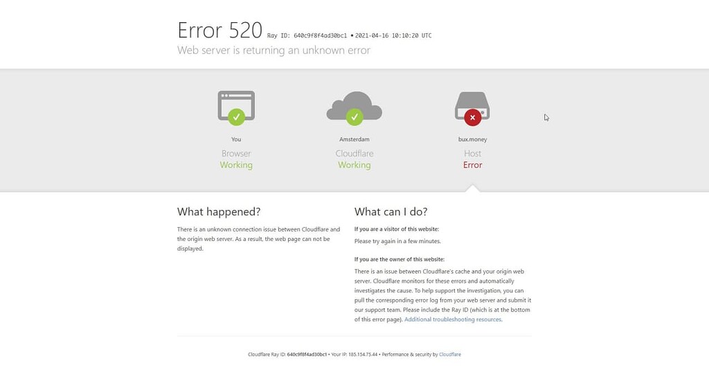Click the What happened? heading
Screen dimensions: 709x390
click(x=219, y=212)
